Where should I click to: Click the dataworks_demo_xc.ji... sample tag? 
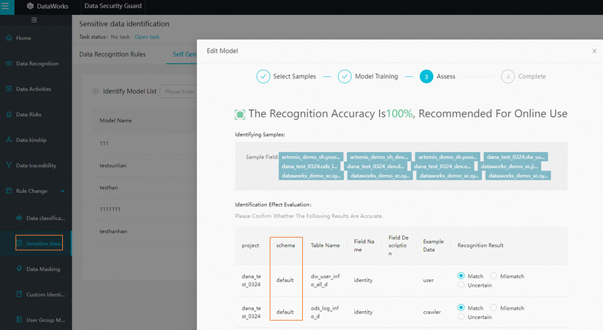[x=509, y=166]
